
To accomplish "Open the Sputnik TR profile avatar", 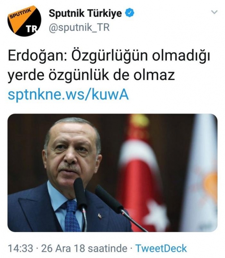I will (x=24, y=21).
